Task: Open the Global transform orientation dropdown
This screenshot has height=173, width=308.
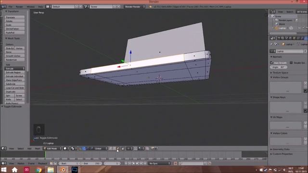Action: (x=101, y=148)
